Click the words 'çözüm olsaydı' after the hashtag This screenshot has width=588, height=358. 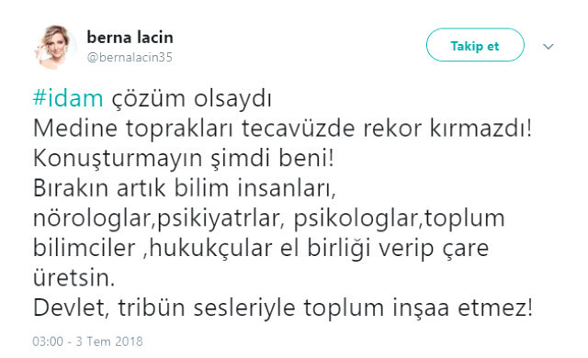click(x=192, y=98)
